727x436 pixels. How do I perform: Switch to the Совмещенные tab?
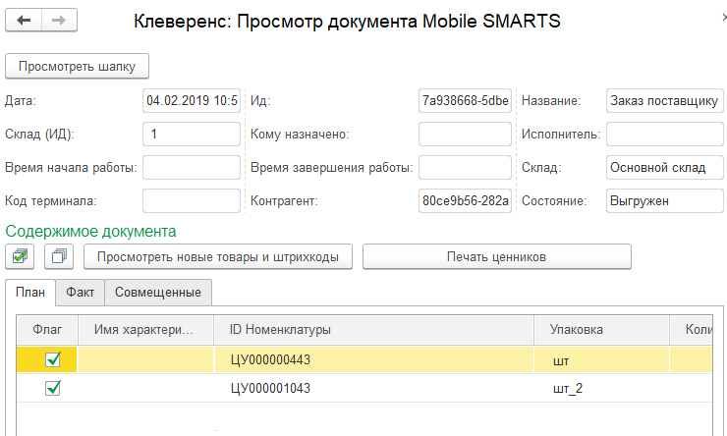click(x=158, y=293)
